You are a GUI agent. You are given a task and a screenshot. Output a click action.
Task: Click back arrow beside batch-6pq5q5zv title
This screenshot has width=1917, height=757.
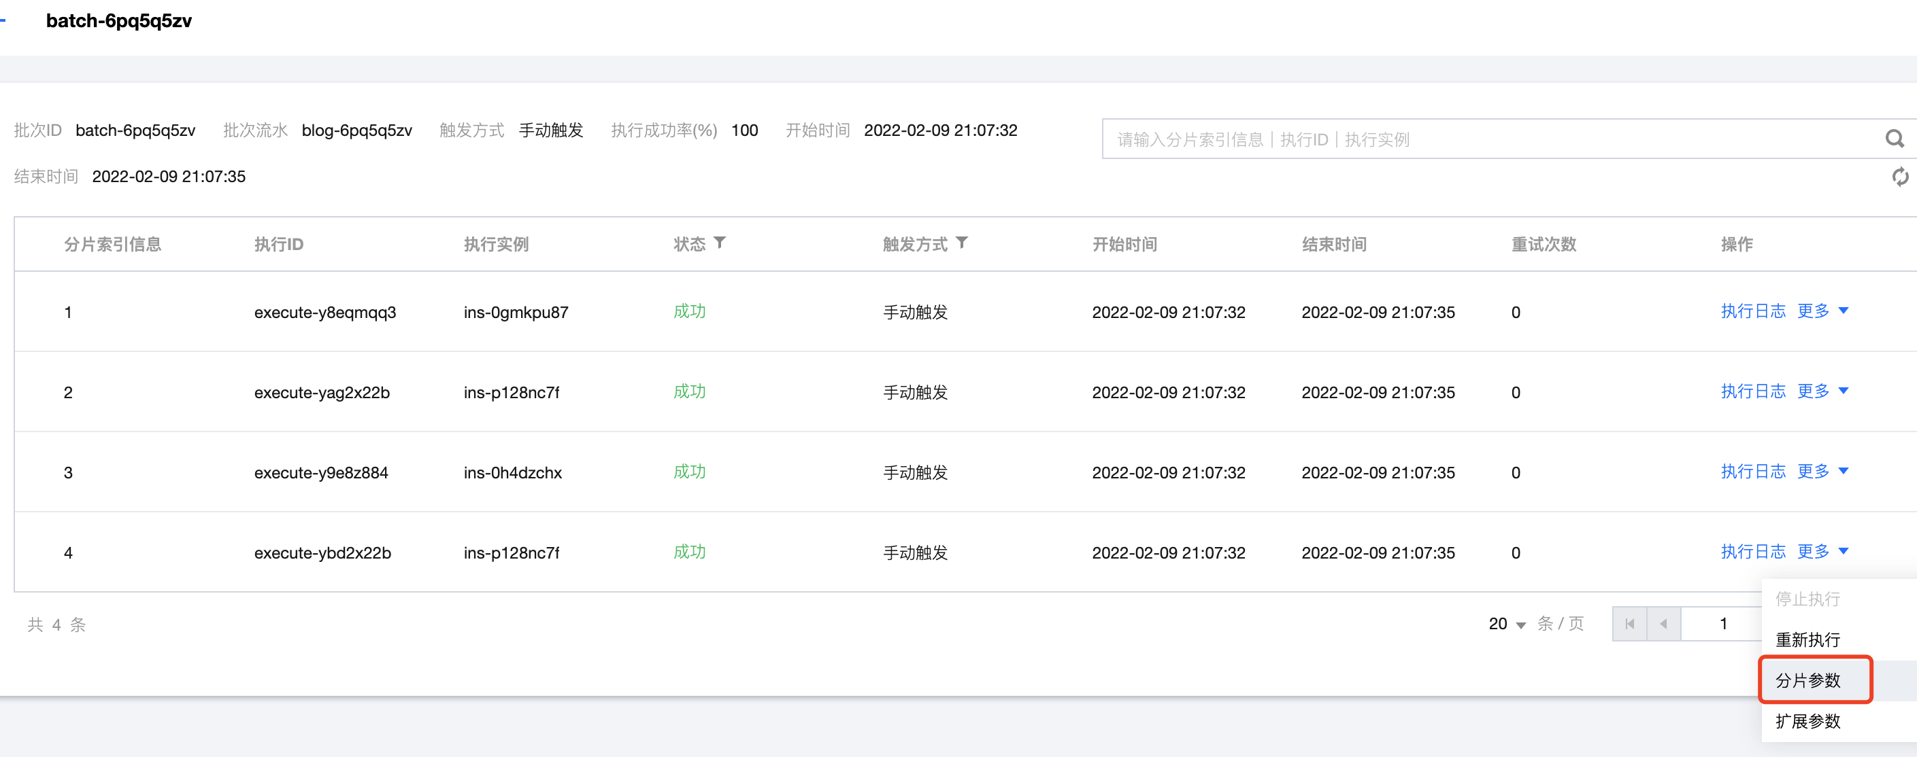coord(3,21)
